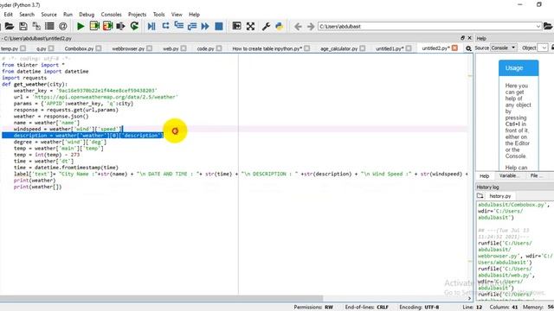Start debugging the file
Image resolution: width=554 pixels, height=311 pixels.
pyautogui.click(x=151, y=27)
